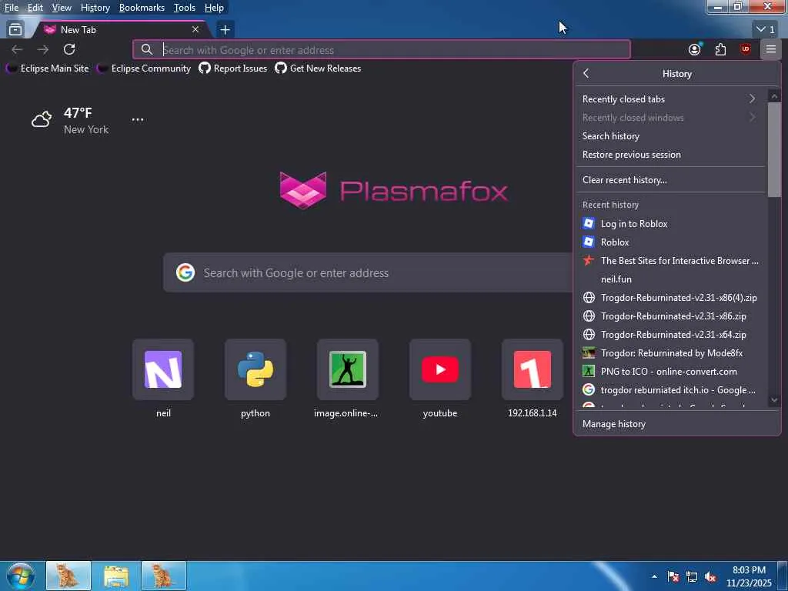Open the Edit menu

coord(35,8)
